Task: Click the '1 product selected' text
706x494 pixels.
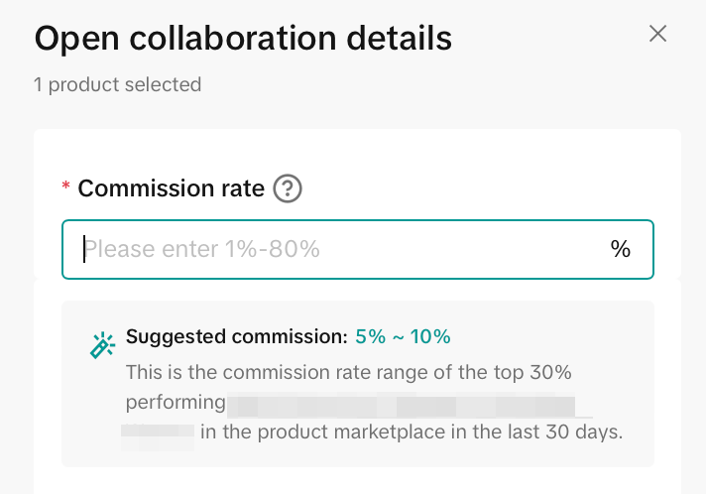Action: coord(118,84)
